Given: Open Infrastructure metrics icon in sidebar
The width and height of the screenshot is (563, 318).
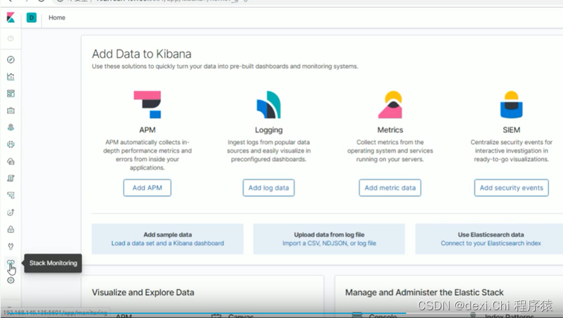Looking at the screenshot, I should pos(11,161).
